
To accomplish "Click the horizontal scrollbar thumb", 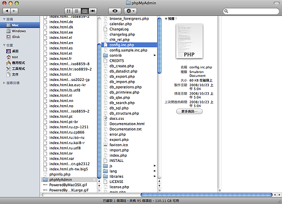I will point(206,195).
